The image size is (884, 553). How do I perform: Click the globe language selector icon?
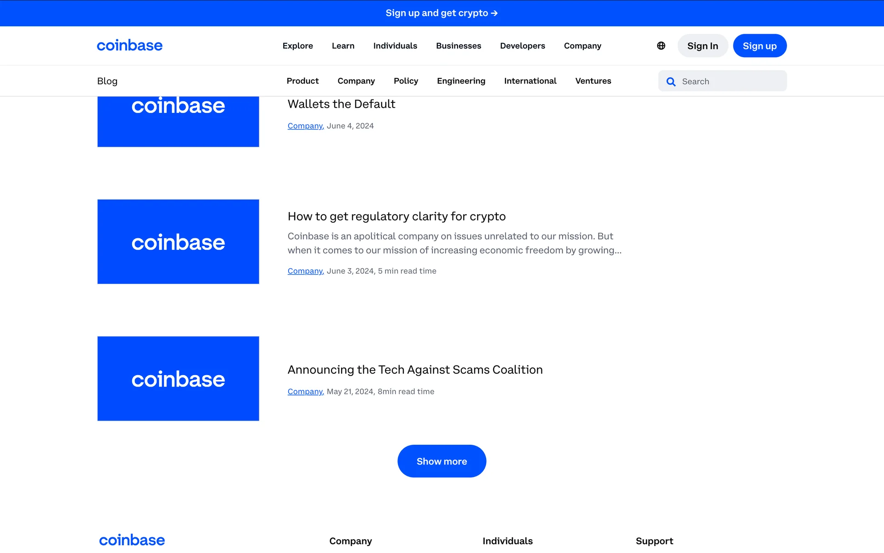click(x=661, y=46)
